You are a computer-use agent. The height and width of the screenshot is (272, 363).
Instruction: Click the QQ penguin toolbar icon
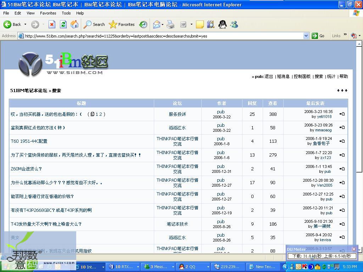point(223,24)
